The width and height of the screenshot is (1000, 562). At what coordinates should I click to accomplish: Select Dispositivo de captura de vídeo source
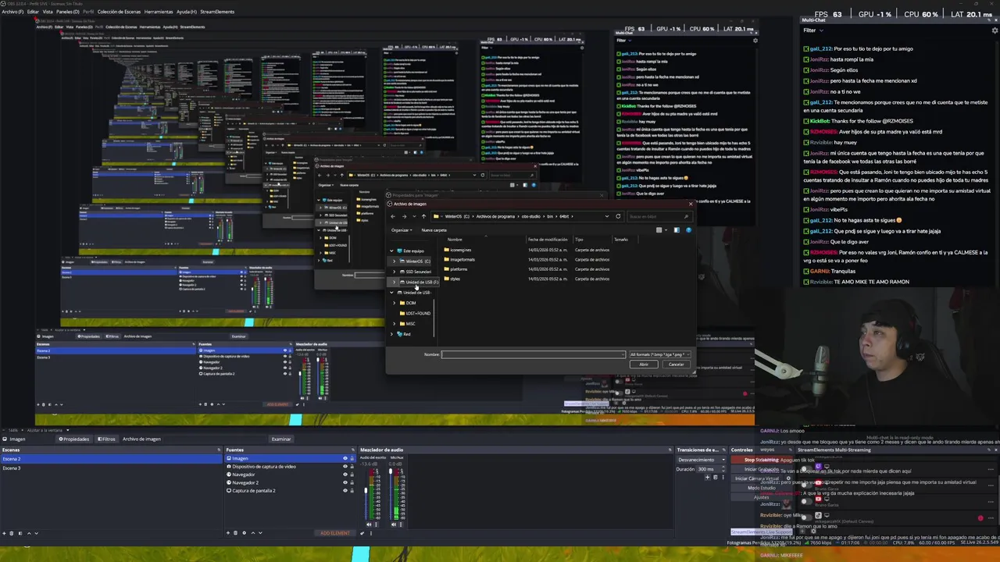tap(264, 466)
